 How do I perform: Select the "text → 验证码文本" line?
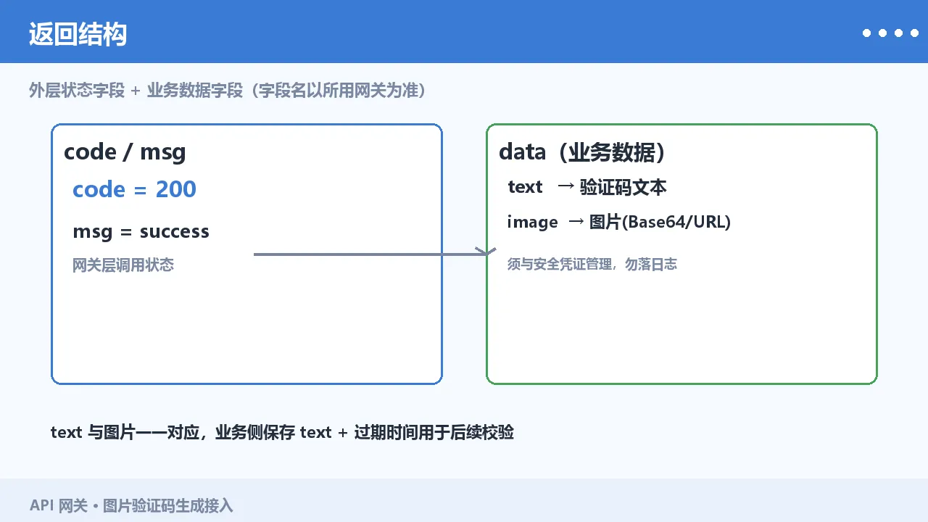pos(587,187)
